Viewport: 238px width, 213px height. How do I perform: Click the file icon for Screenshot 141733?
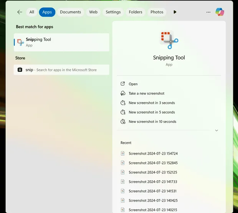(x=122, y=182)
